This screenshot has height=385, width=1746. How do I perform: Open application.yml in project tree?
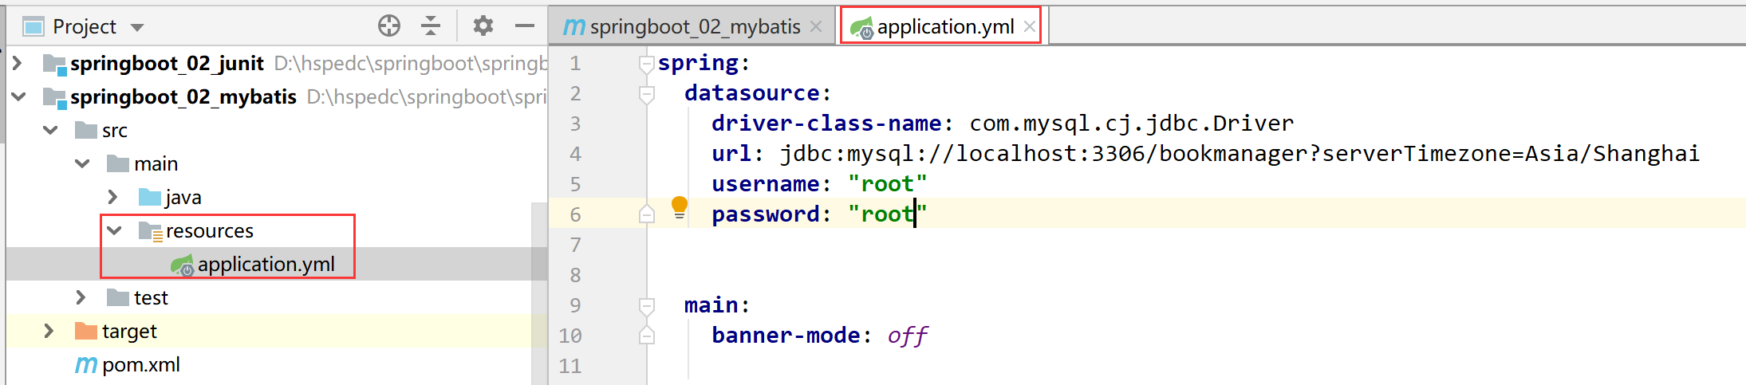(266, 264)
